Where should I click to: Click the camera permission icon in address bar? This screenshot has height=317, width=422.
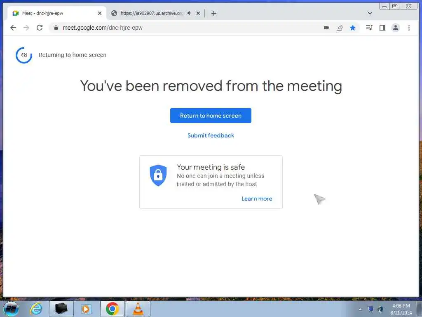326,28
